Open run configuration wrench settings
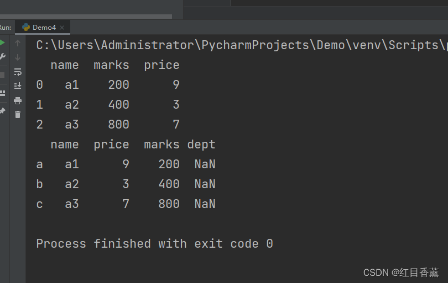 (x=2, y=57)
